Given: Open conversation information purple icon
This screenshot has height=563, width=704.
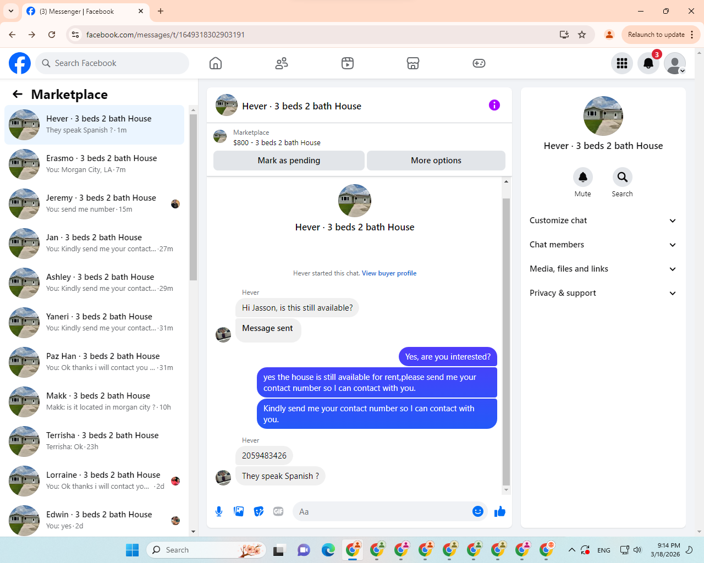Looking at the screenshot, I should 494,105.
